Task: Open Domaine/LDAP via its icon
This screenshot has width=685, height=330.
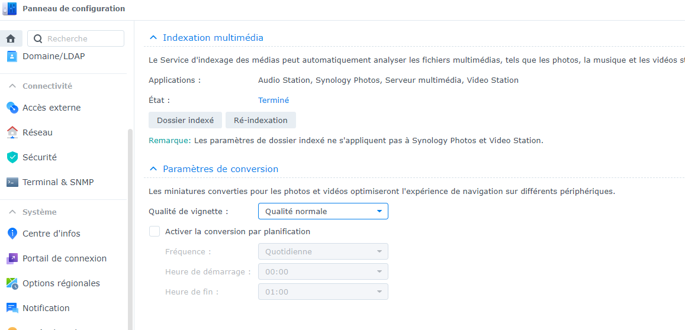Action: coord(12,56)
